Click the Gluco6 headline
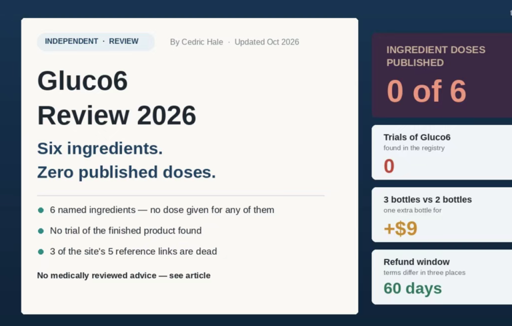This screenshot has width=512, height=326. click(x=83, y=81)
